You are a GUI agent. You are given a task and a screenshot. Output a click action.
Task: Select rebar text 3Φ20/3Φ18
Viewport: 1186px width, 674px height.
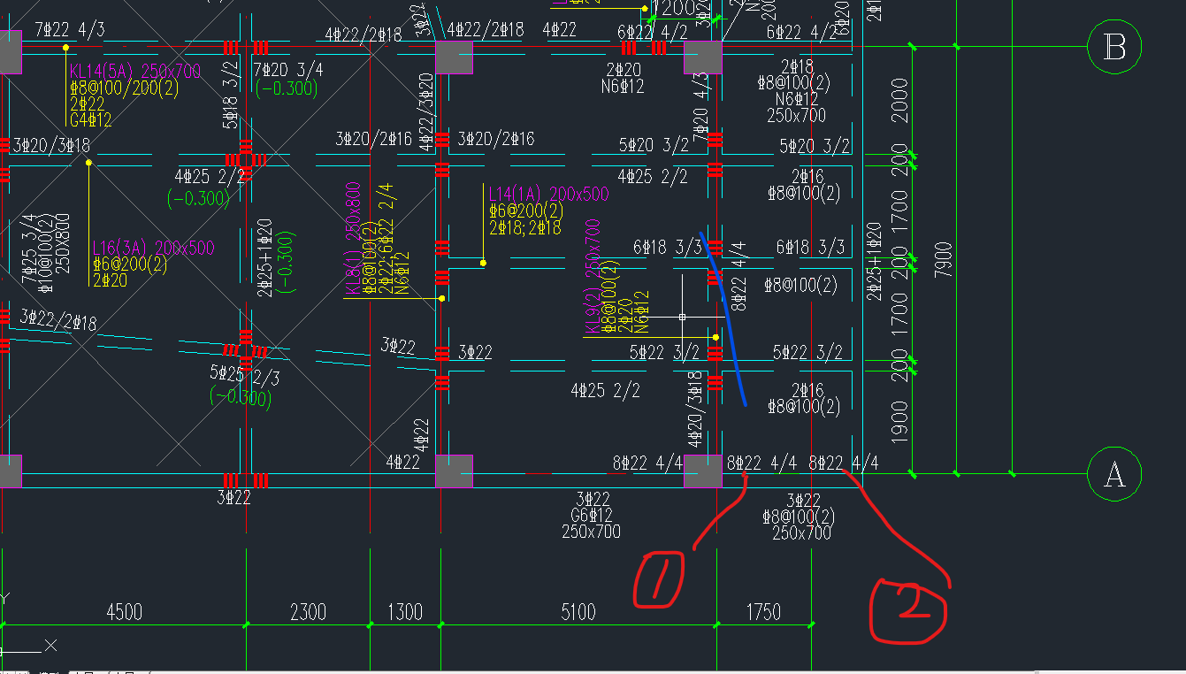pyautogui.click(x=51, y=144)
